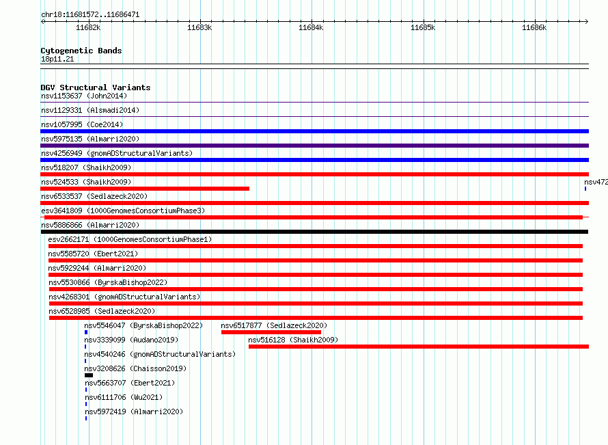The width and height of the screenshot is (608, 445).
Task: Click the 18p11.21 cytogenetic band bar
Action: point(314,66)
